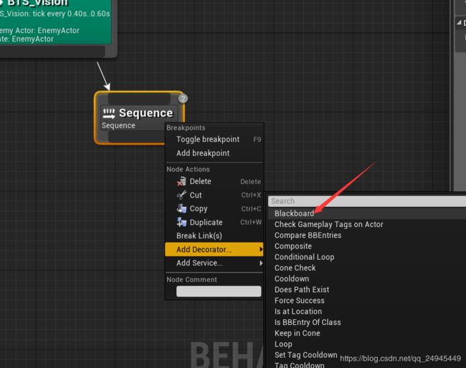
Task: Click the Ctrl+W shortcut label
Action: [x=251, y=222]
